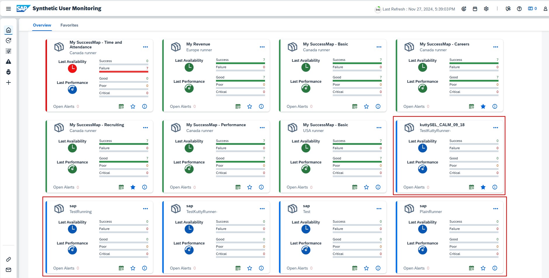Open the info icon on the My Revenue card

(x=261, y=106)
